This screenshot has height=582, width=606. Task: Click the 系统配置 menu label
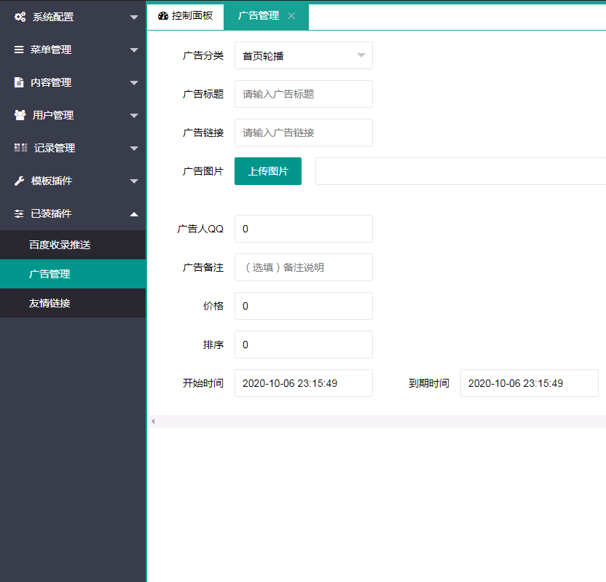coord(53,17)
